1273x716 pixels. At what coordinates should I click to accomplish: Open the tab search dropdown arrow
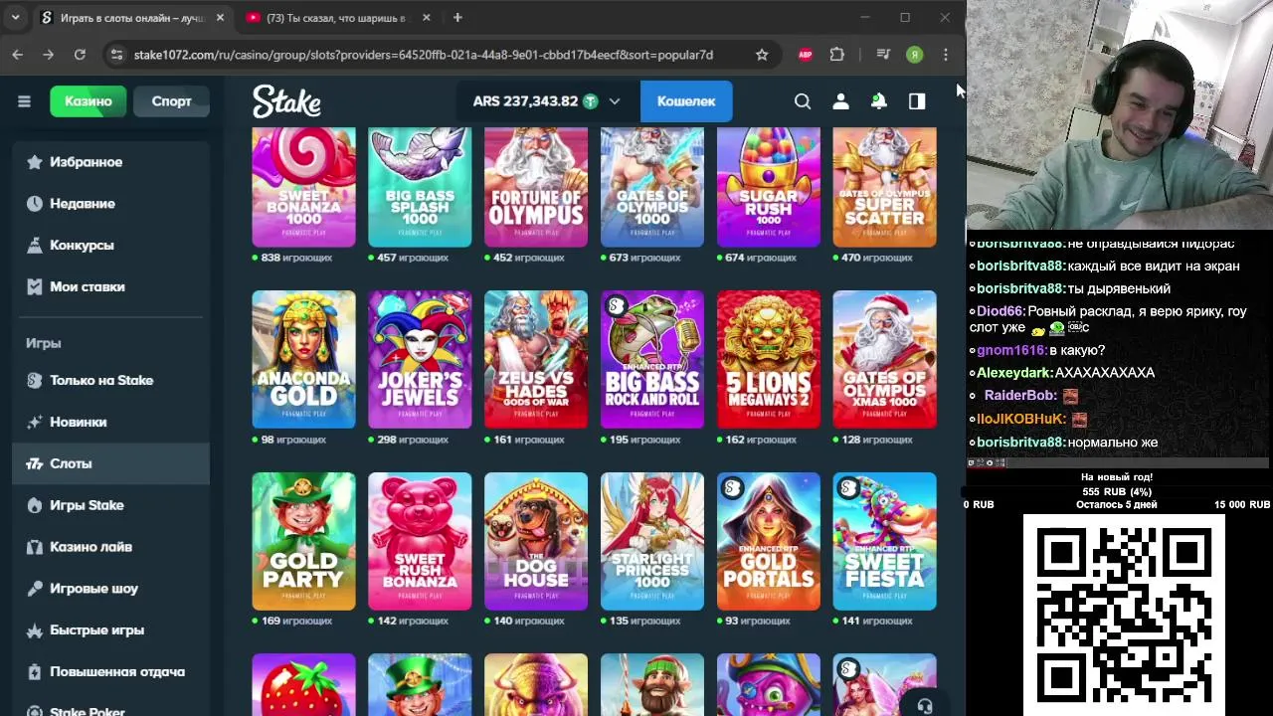[x=15, y=18]
